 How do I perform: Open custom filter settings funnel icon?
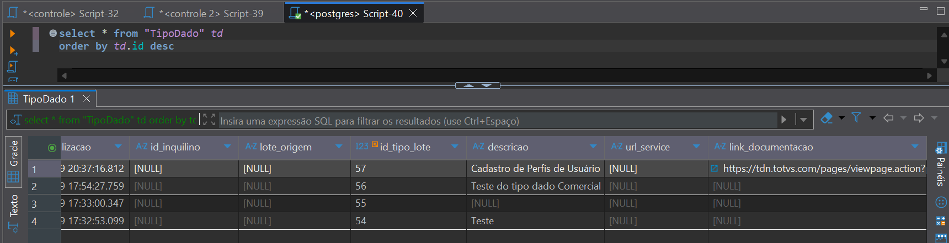coord(856,117)
